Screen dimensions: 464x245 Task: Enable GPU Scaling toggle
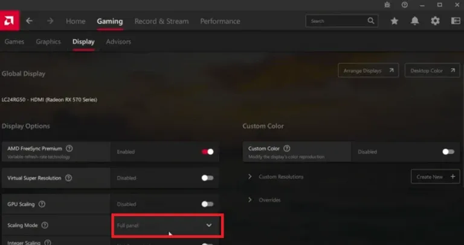coord(207,204)
